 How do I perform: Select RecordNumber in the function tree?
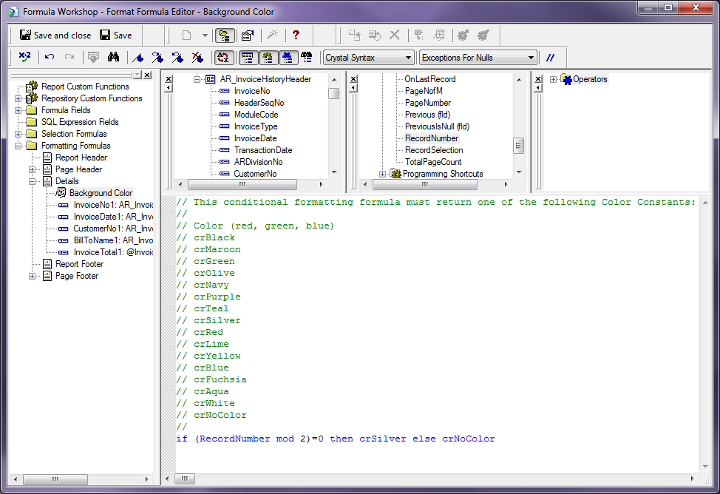(x=432, y=138)
